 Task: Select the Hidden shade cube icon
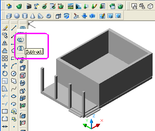[x=150, y=6]
